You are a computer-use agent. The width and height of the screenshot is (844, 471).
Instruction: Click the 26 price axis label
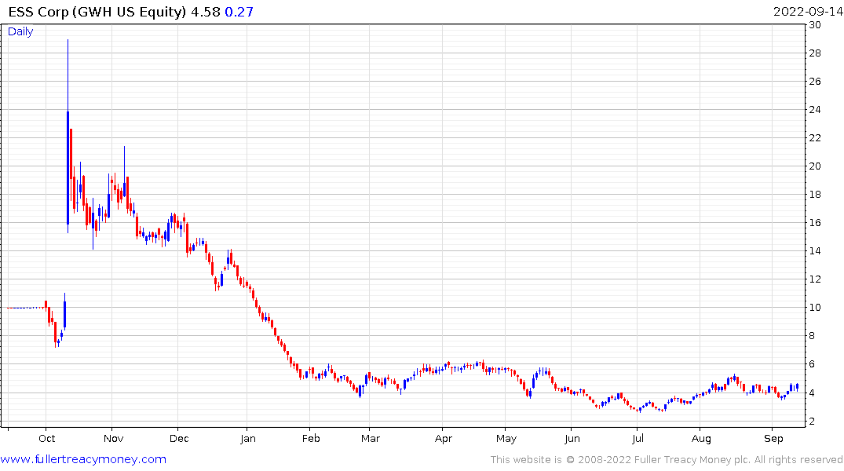(x=815, y=82)
